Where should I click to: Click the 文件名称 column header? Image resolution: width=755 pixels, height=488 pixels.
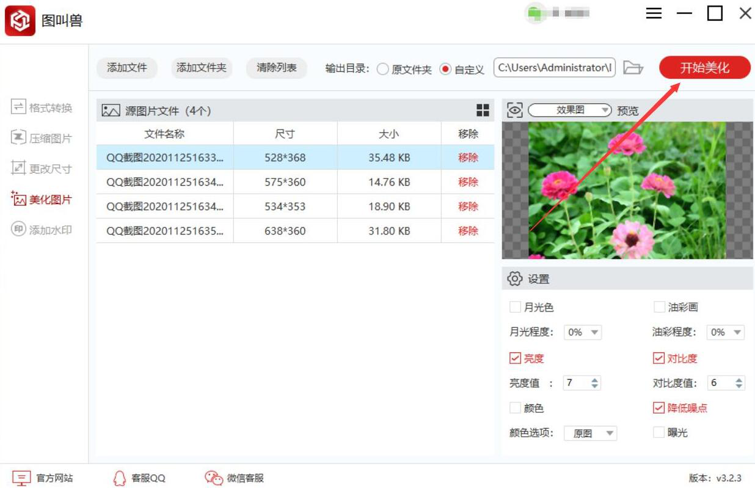click(x=164, y=134)
